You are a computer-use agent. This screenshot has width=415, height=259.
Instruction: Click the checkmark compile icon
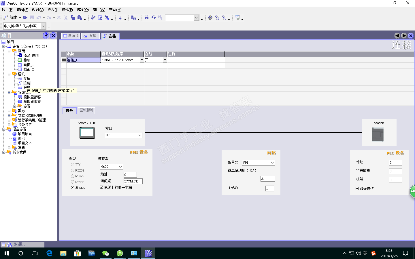(x=93, y=18)
